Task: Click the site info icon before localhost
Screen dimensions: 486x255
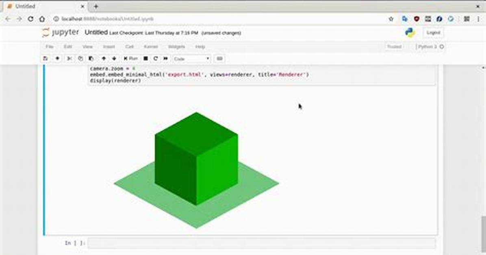Action: click(56, 19)
